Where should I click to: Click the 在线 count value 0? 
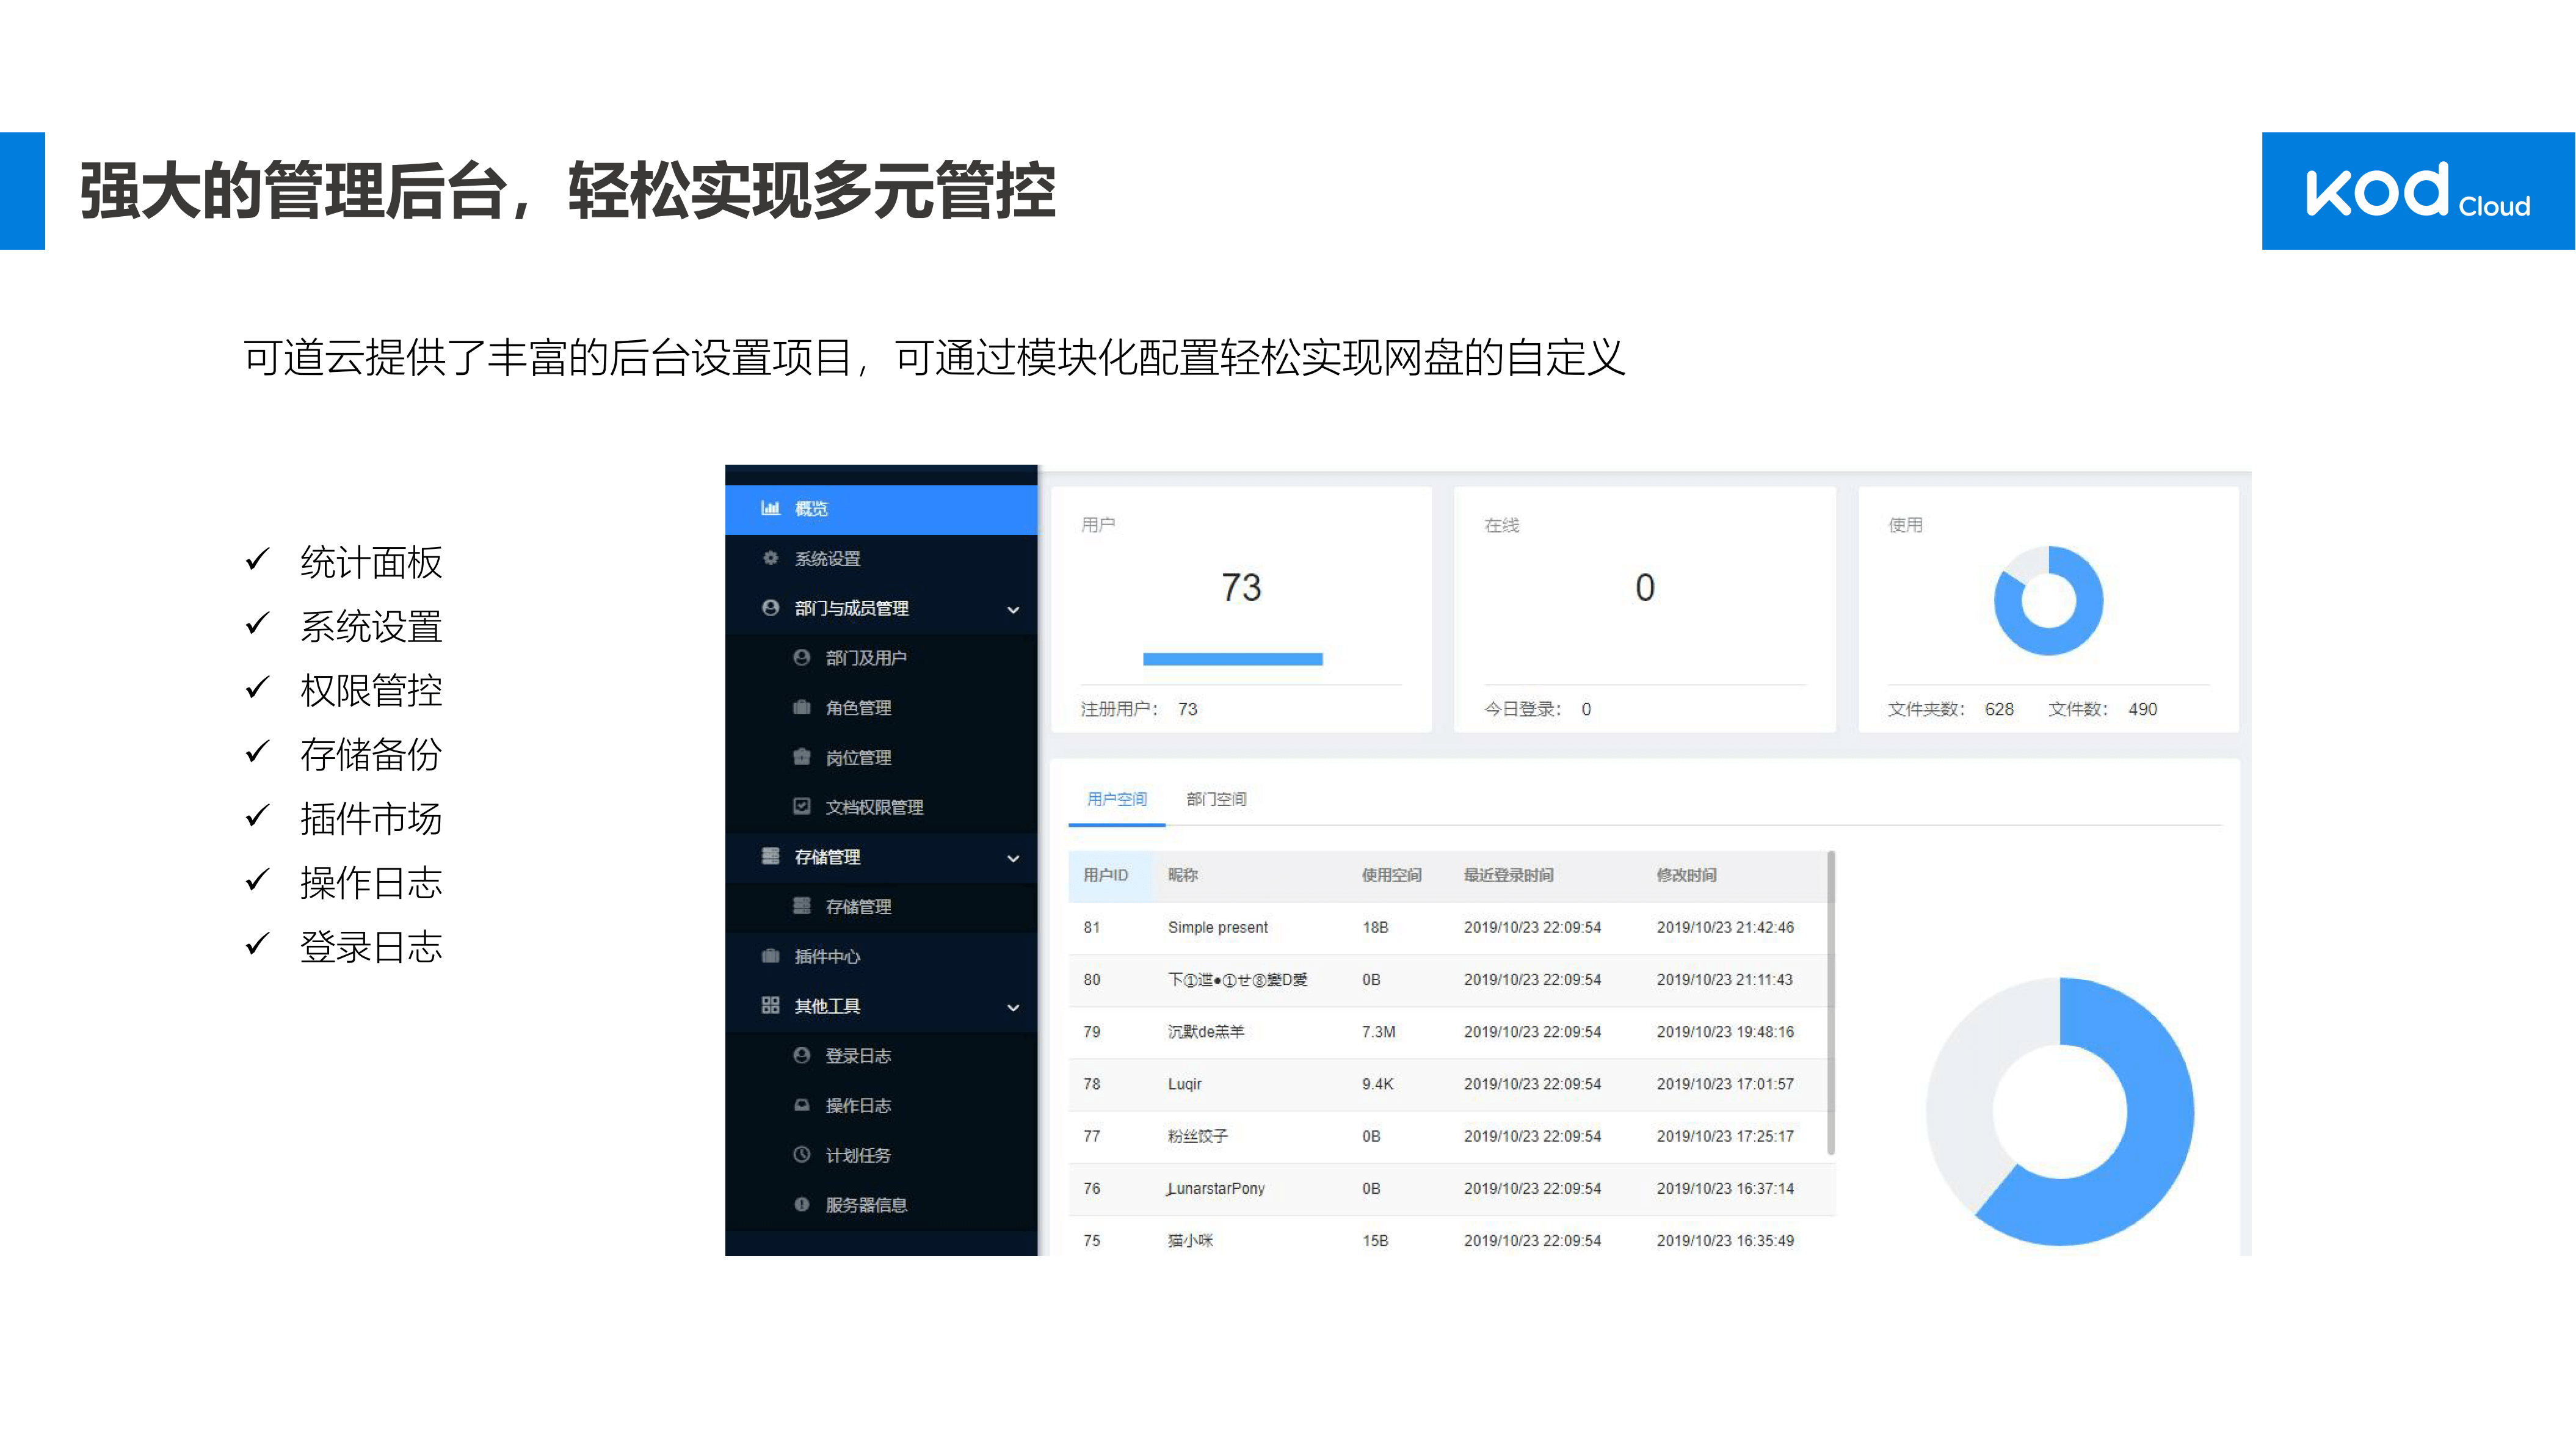(1644, 587)
